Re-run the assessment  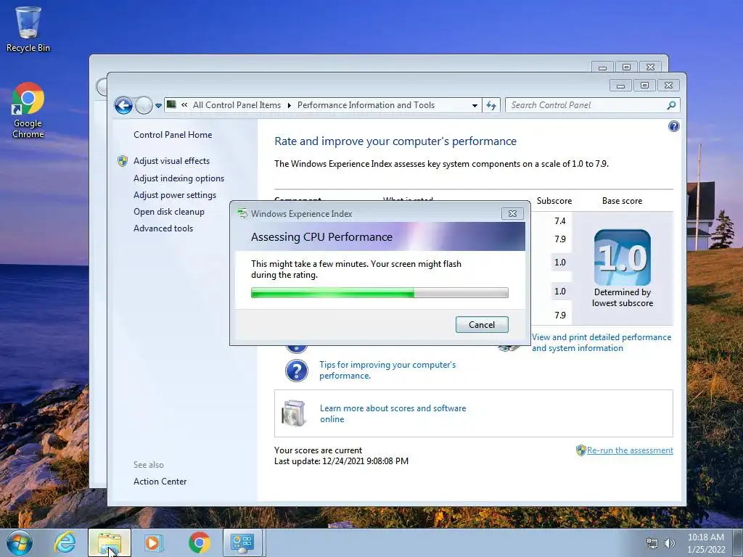[x=630, y=450]
